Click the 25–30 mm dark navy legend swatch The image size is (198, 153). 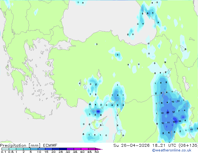(x=63, y=149)
